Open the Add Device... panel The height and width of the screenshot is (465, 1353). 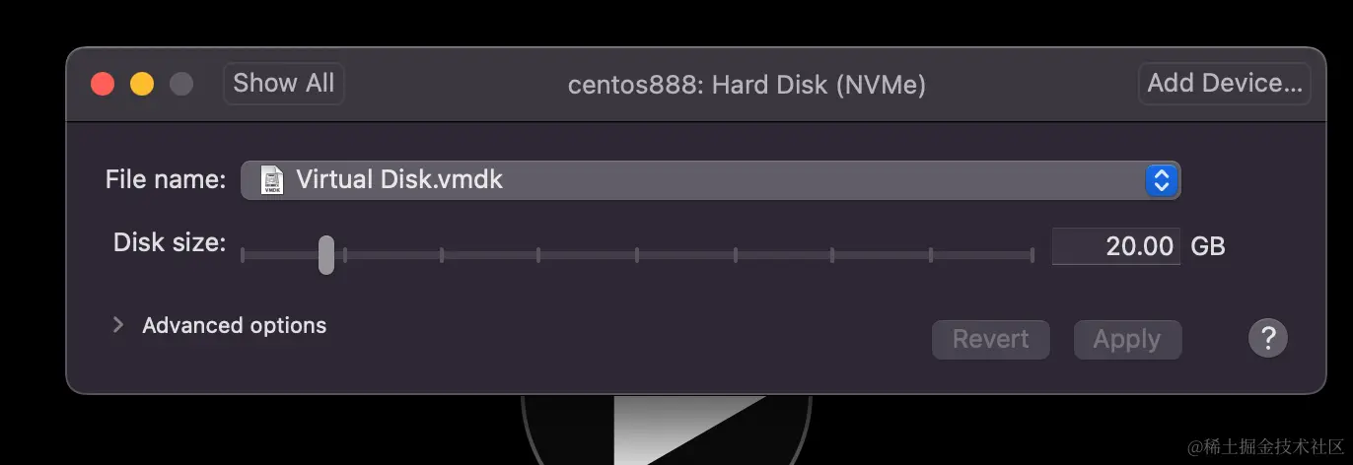(1225, 84)
